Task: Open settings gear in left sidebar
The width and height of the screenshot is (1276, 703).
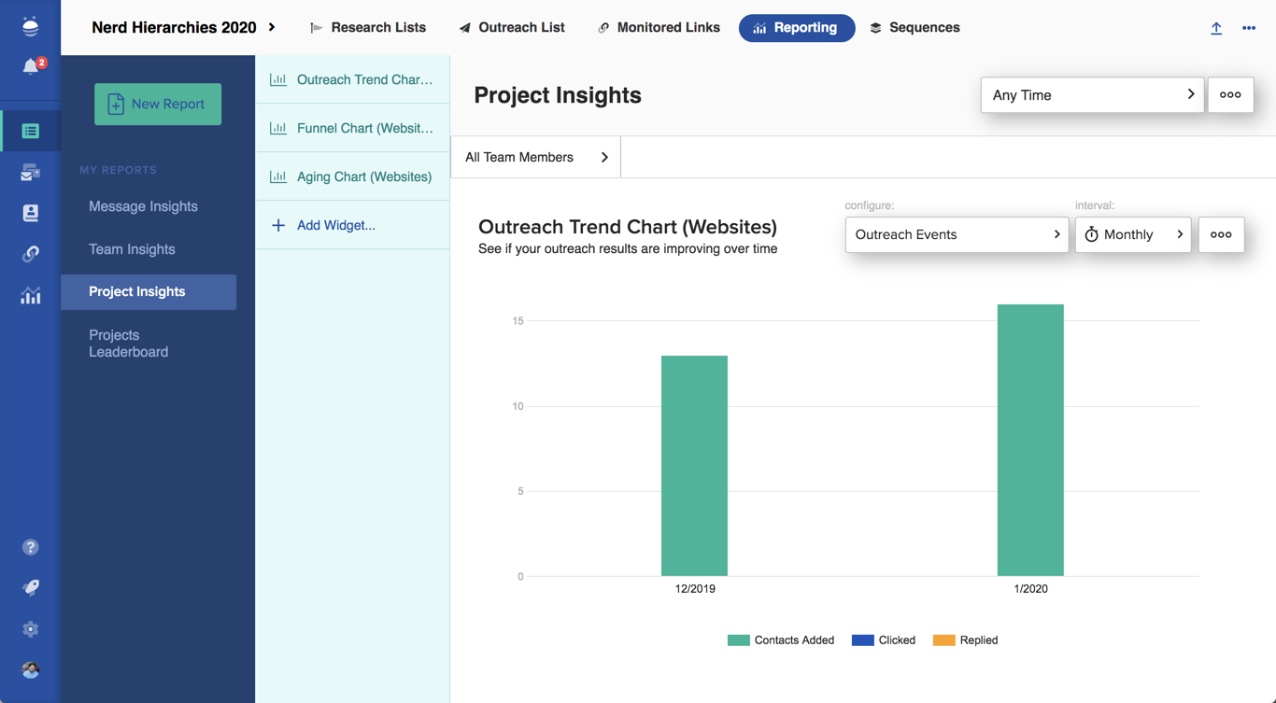Action: click(31, 629)
